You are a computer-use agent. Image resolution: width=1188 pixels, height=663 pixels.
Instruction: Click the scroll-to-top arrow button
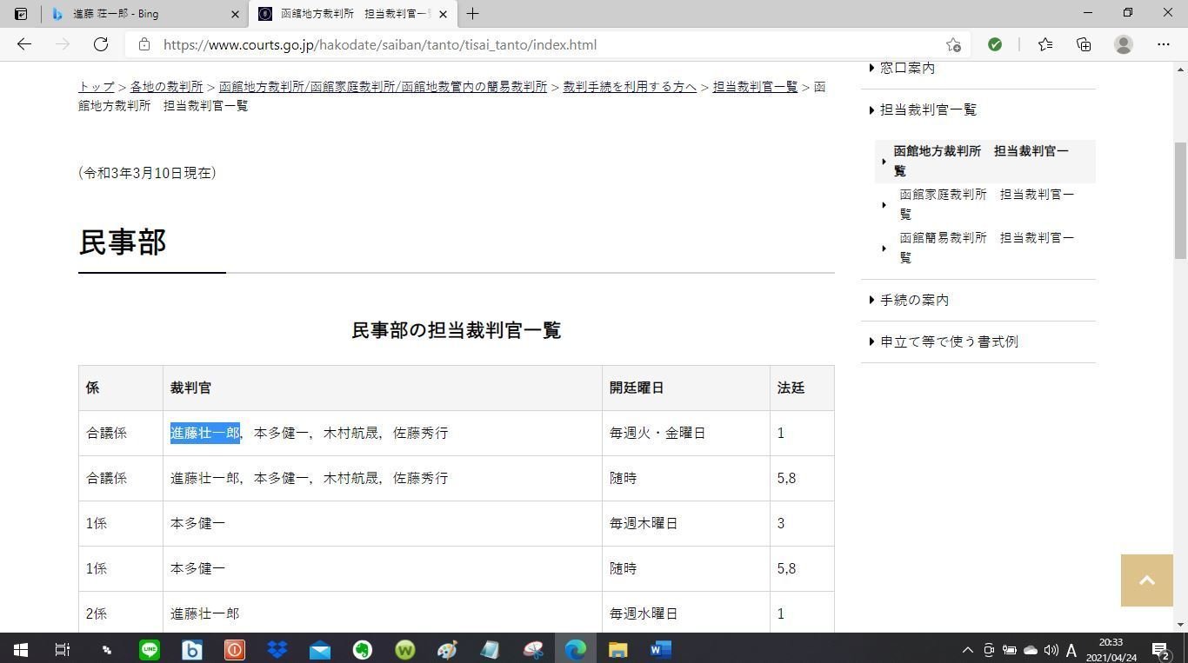pos(1146,580)
